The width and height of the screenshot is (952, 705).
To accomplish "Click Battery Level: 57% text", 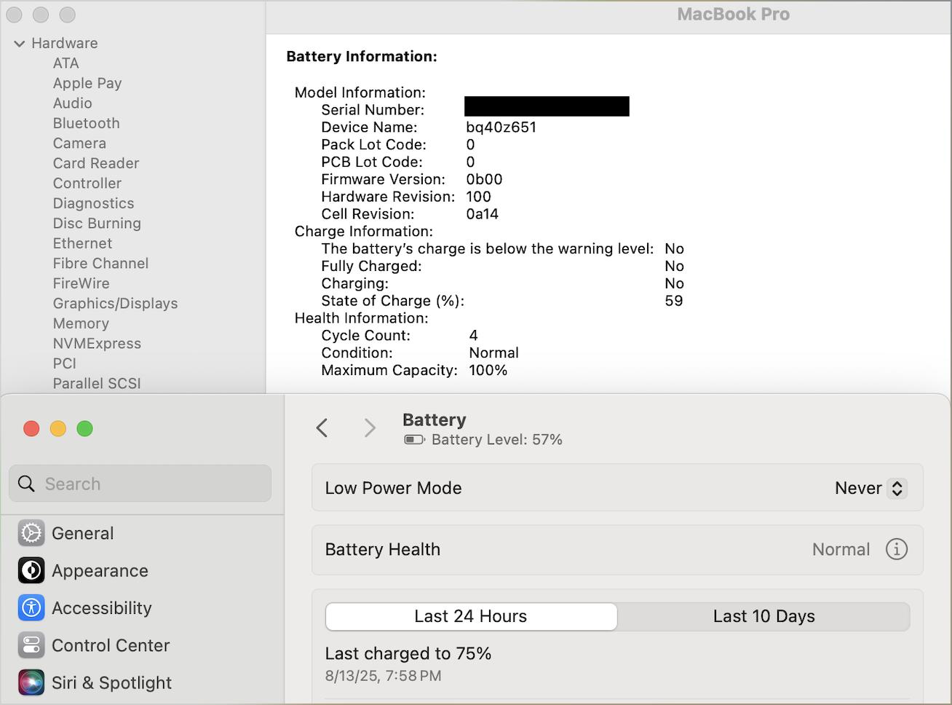I will tap(497, 440).
